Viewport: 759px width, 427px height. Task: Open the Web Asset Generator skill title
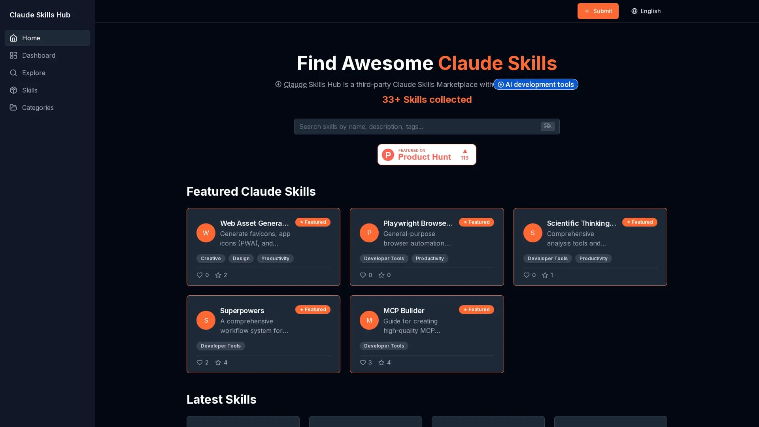pyautogui.click(x=255, y=223)
